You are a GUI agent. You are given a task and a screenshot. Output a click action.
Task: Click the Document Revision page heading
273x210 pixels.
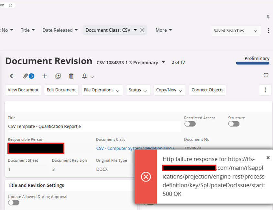point(49,61)
